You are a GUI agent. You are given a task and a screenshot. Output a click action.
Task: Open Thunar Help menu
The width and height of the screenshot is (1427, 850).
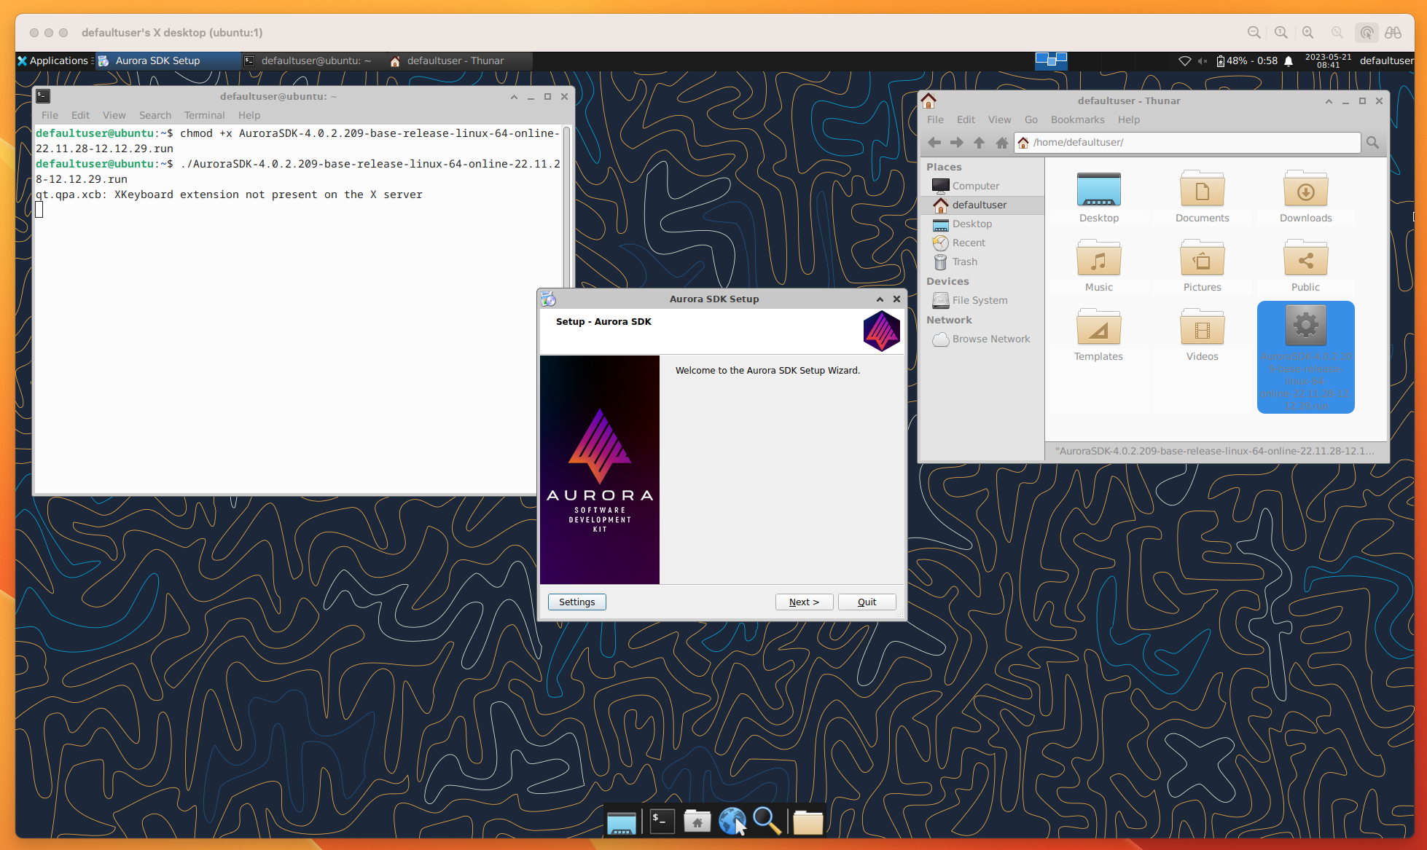(x=1129, y=119)
